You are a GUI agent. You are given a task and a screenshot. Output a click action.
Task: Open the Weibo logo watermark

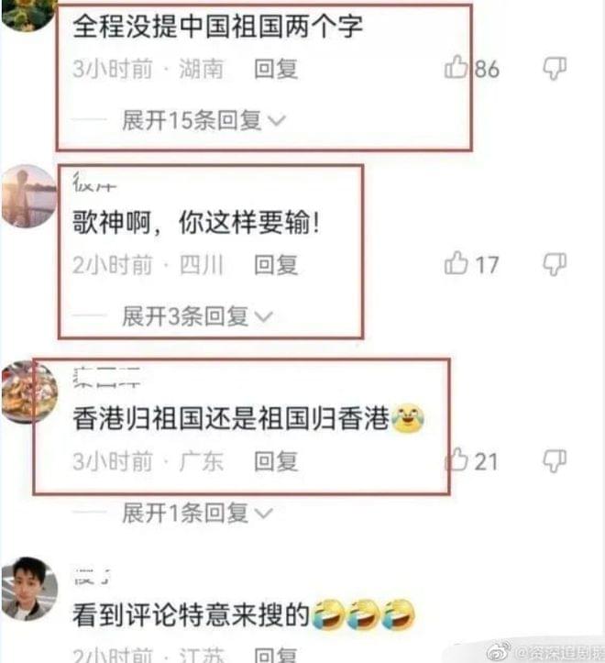pyautogui.click(x=499, y=651)
